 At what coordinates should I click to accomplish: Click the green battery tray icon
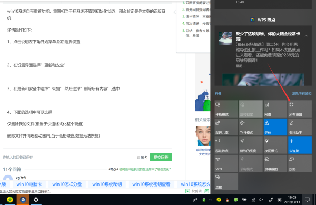click(204, 200)
